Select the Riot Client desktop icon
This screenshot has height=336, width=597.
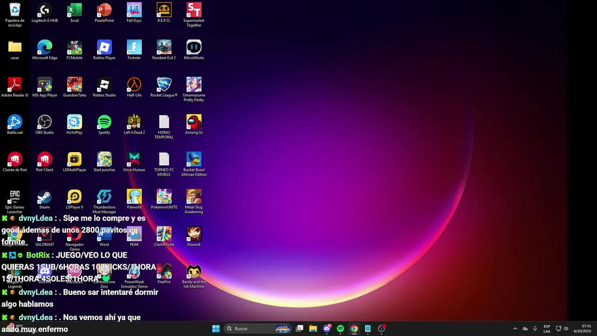tap(45, 162)
